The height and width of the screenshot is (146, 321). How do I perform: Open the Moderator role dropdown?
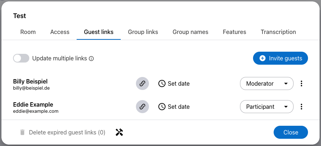click(266, 83)
